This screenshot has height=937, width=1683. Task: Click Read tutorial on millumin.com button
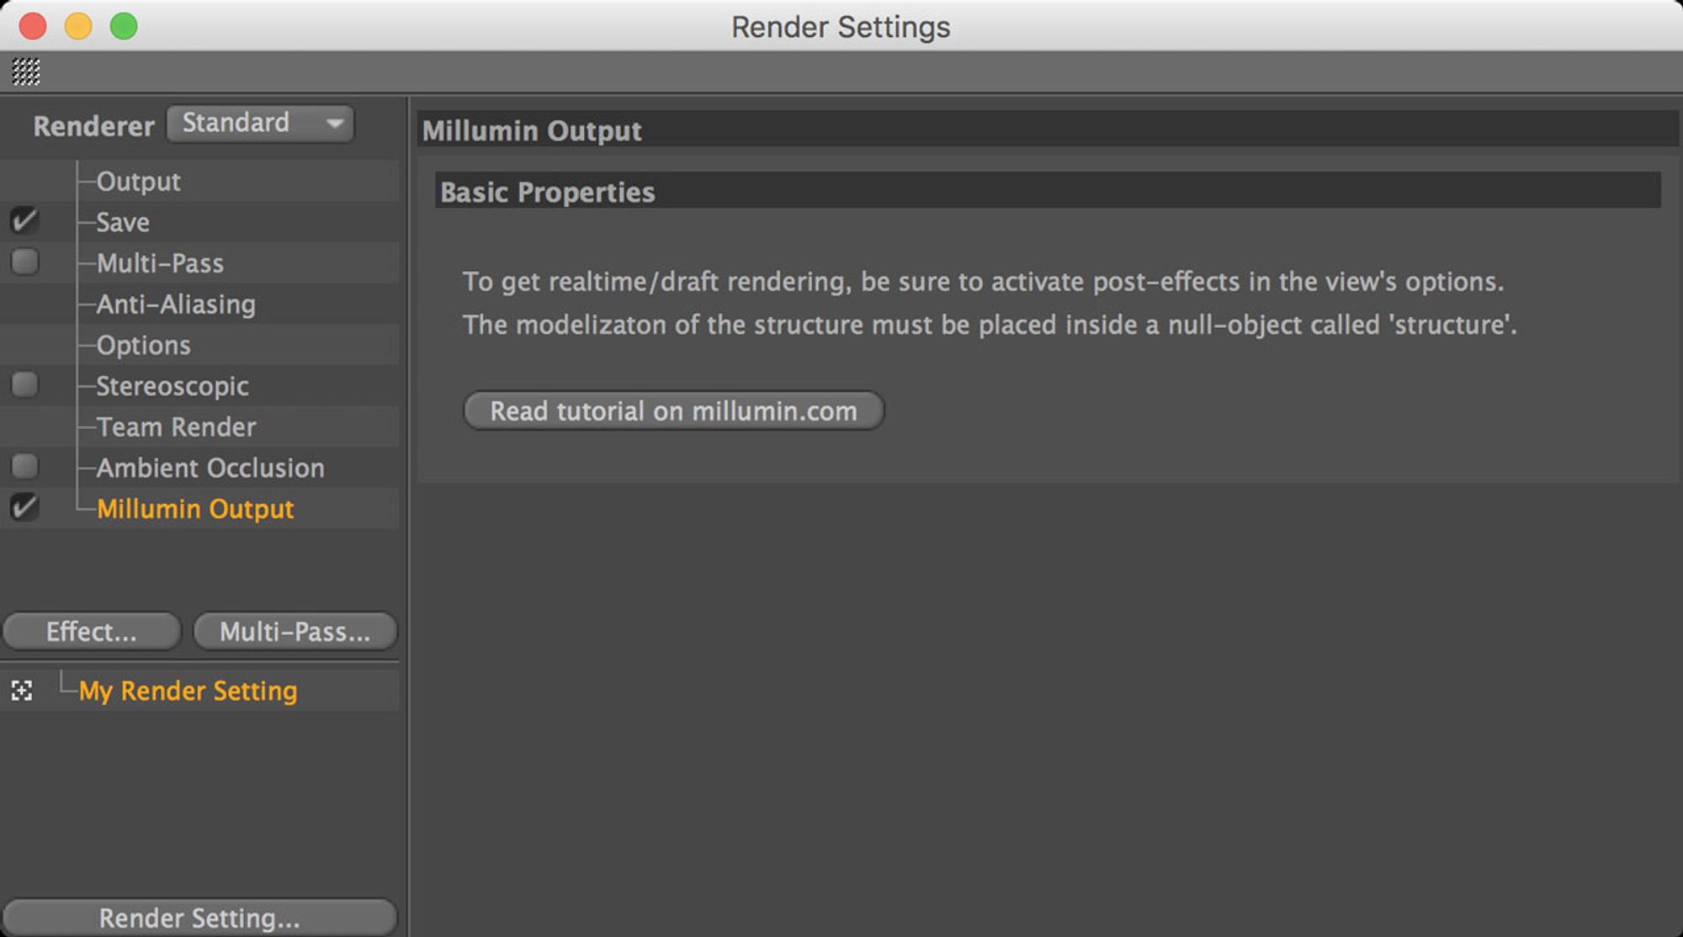coord(673,411)
